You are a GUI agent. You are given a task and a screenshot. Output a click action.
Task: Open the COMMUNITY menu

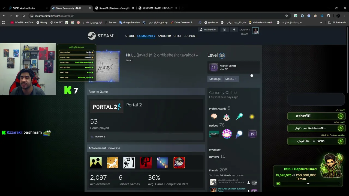(x=146, y=36)
